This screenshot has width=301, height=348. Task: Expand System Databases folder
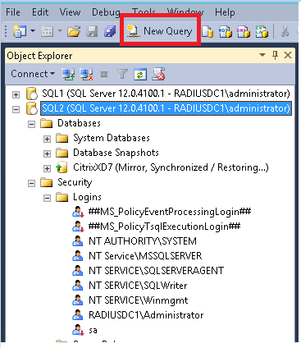click(47, 139)
